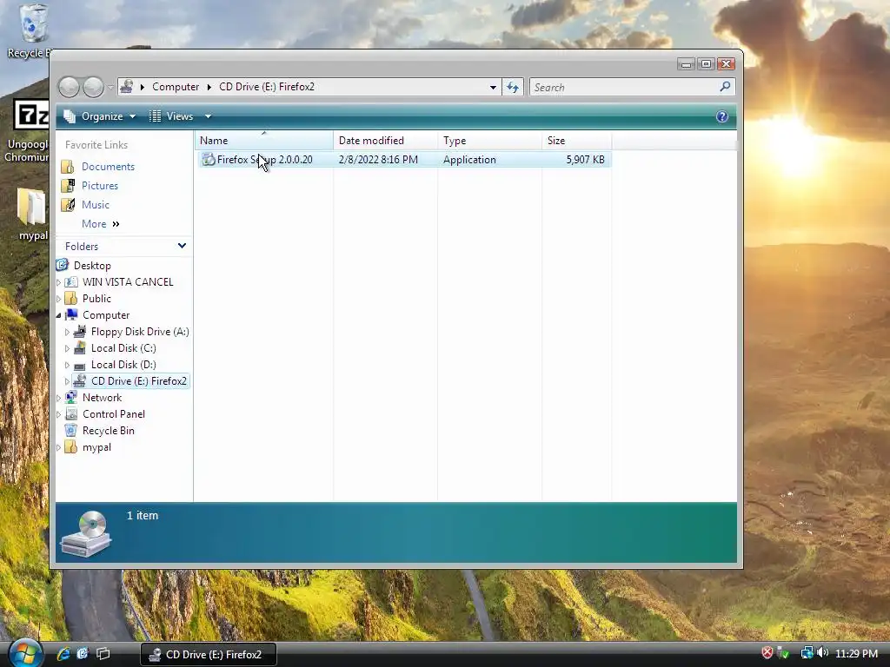Sort by the Date modified column header
This screenshot has width=890, height=667.
coord(385,141)
